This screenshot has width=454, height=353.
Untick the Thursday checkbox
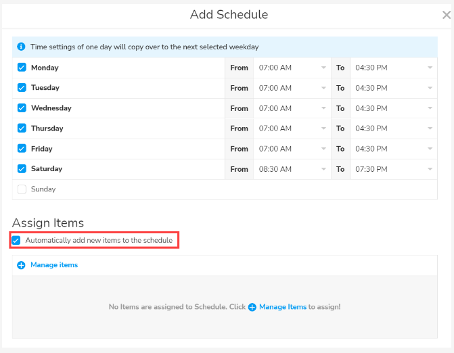(22, 128)
